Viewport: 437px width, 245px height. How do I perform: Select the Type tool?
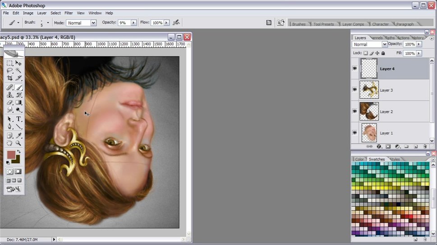click(x=18, y=119)
